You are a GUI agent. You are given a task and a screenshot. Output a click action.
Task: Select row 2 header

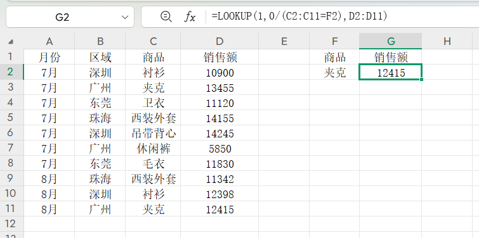11,72
